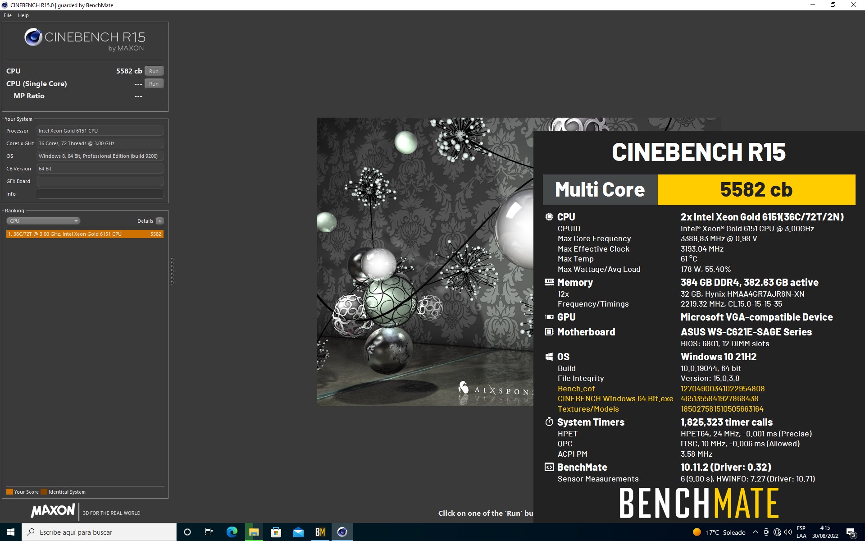Click 384 GB DDR4 memory summary
Viewport: 865px width, 541px height.
pos(749,282)
